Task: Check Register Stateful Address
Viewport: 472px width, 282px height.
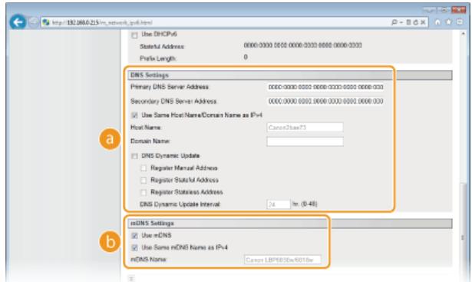Action: (144, 180)
